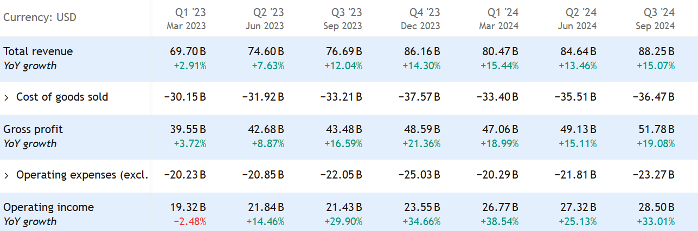Click Q2 '23 total revenue 74.60 B

click(x=266, y=51)
